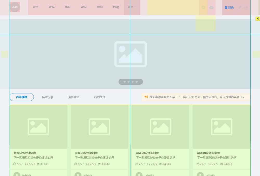Click the yellow lightning bolt icon
The height and width of the screenshot is (176, 260).
click(258, 19)
